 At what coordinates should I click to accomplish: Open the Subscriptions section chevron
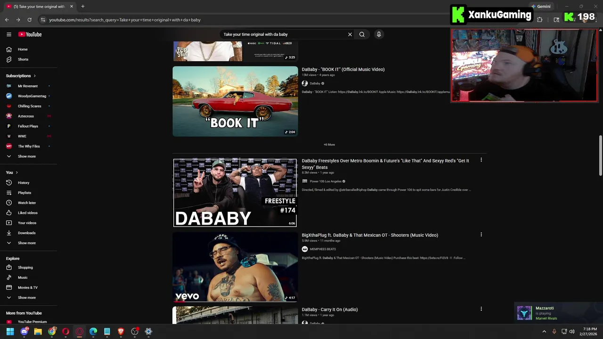[x=34, y=76]
